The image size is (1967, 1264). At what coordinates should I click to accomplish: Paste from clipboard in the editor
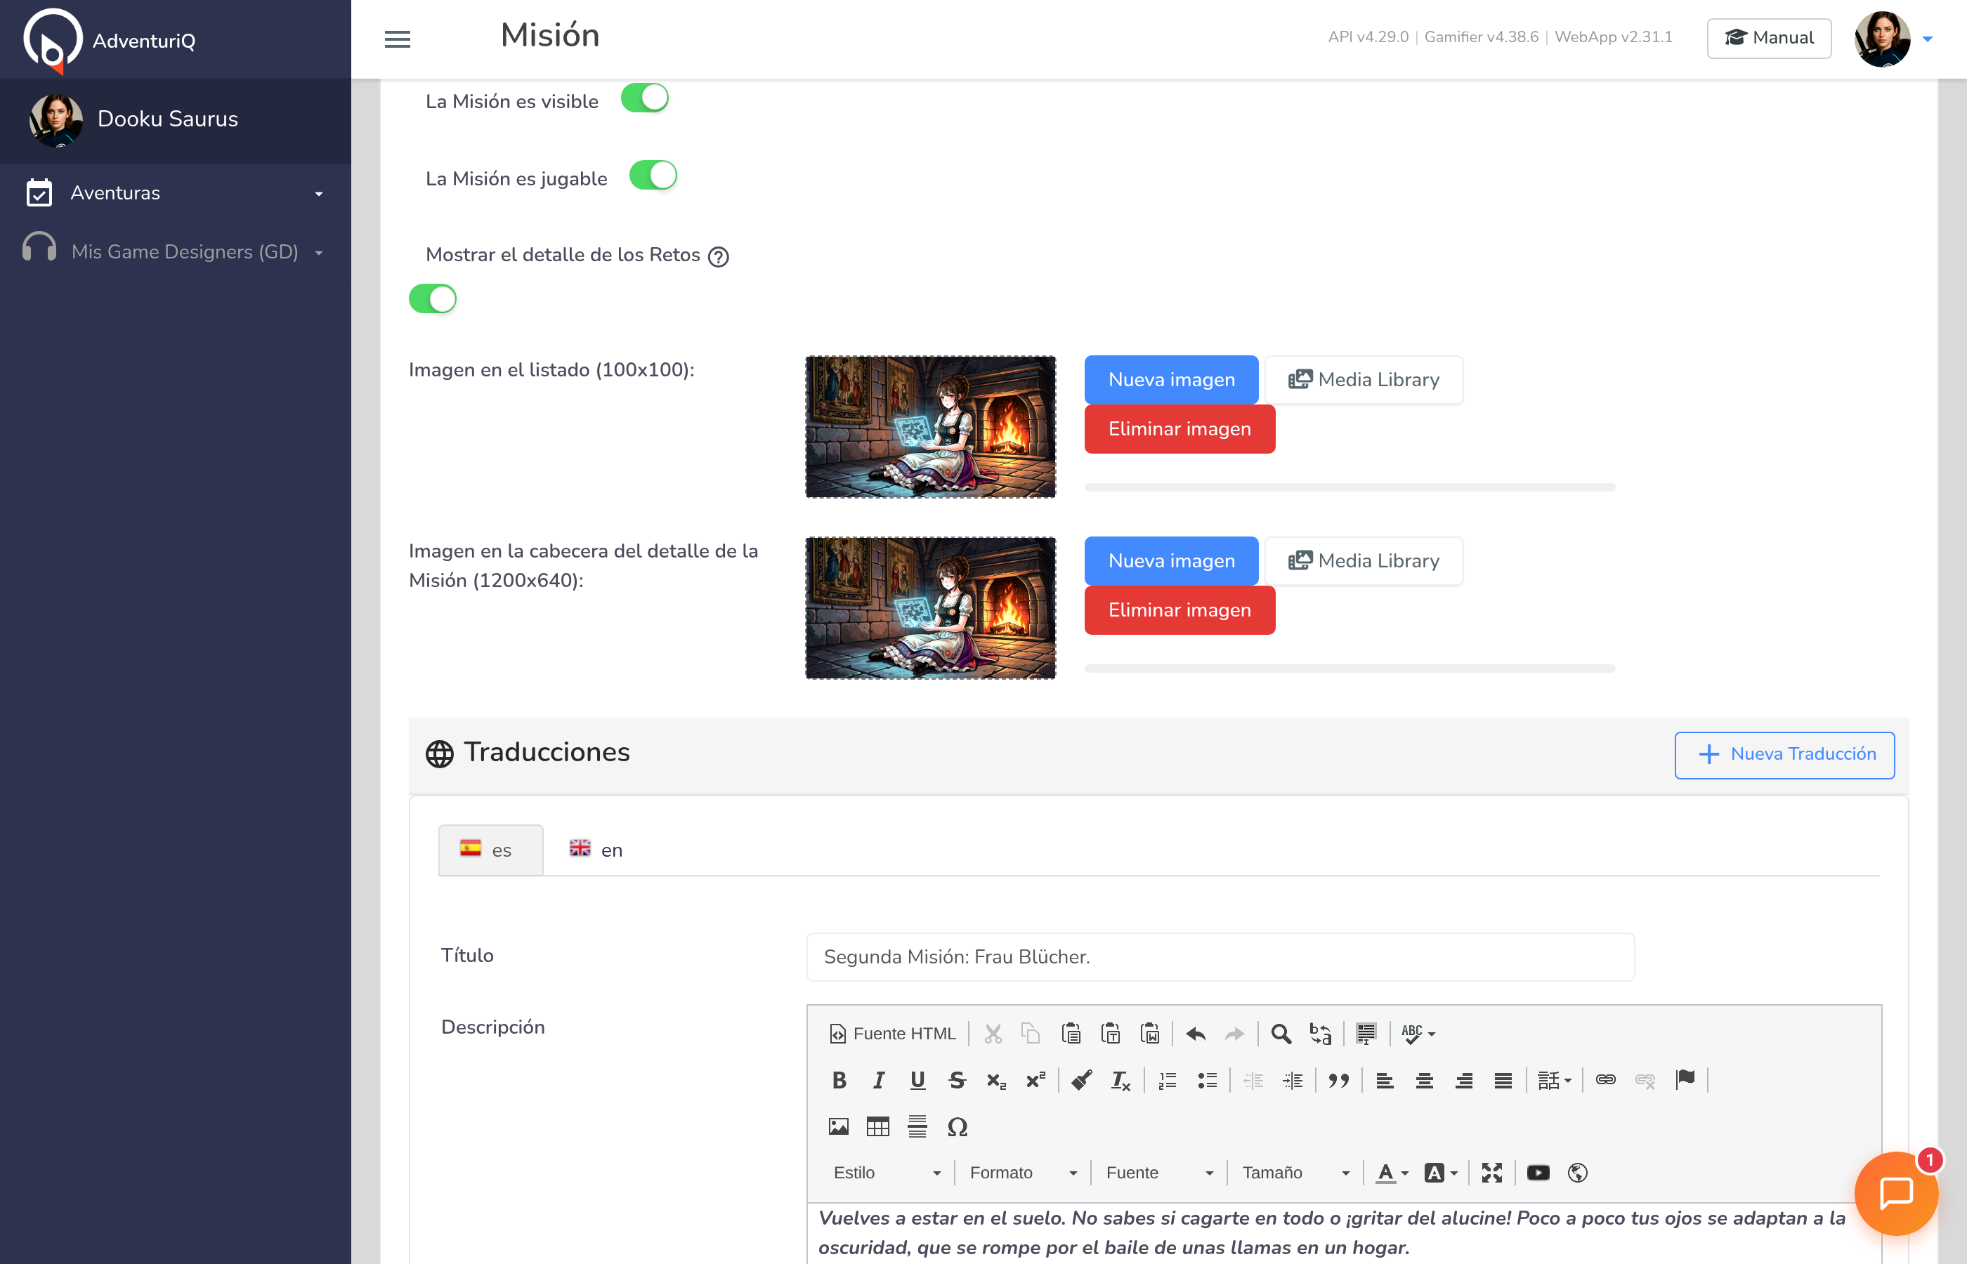point(1071,1034)
